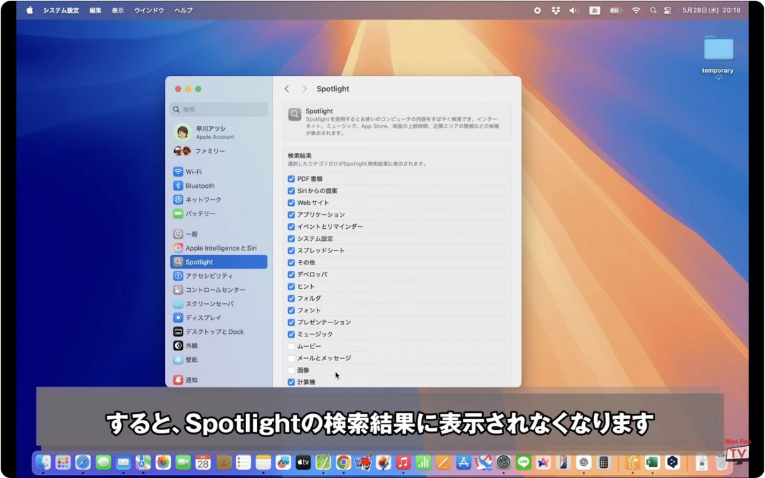Enable the 画像 checkbox
The height and width of the screenshot is (478, 765).
pos(291,370)
